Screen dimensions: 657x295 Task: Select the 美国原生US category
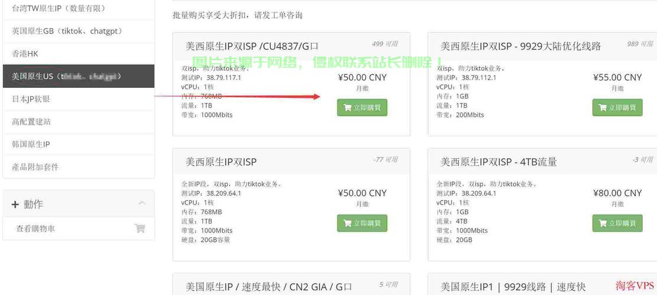79,76
